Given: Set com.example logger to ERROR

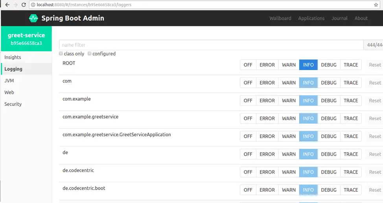Looking at the screenshot, I should tap(267, 100).
